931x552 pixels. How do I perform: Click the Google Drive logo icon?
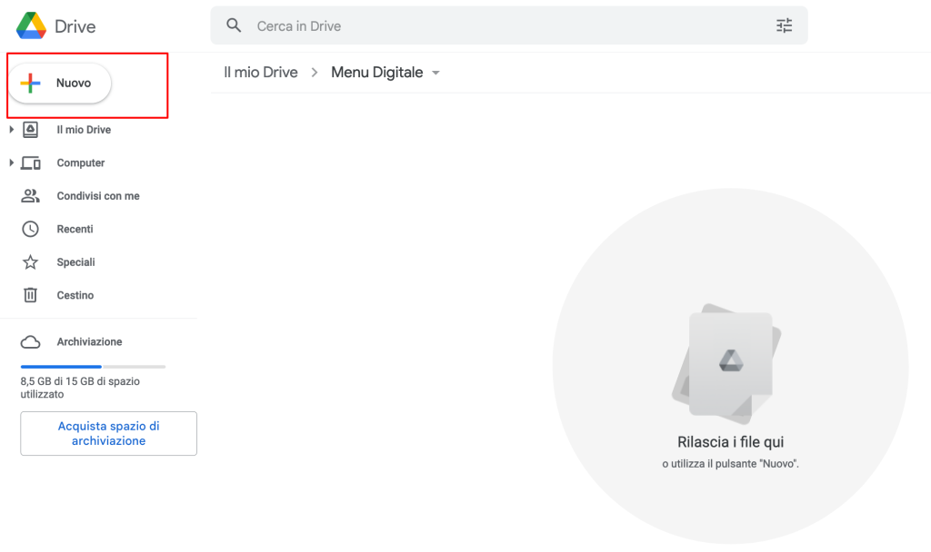tap(31, 25)
